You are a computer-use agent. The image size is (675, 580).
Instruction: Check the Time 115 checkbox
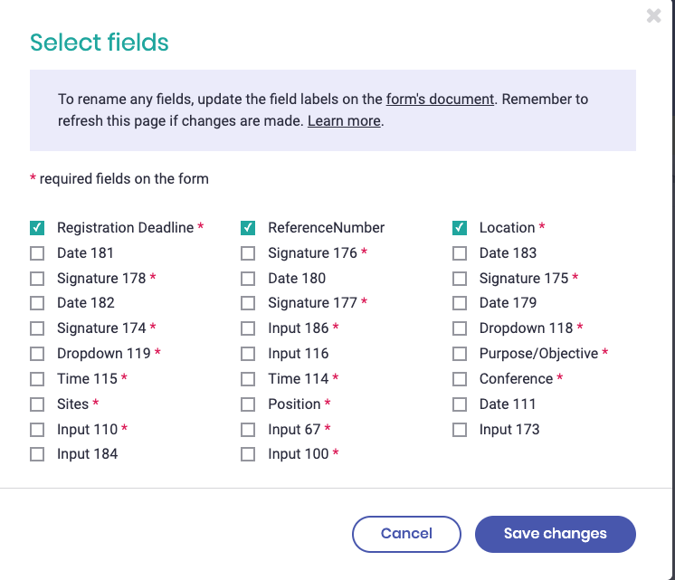pyautogui.click(x=37, y=379)
